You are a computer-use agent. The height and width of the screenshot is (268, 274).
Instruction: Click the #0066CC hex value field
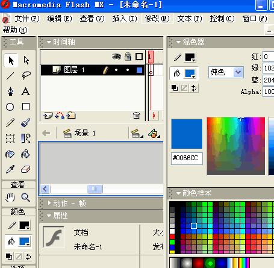[x=187, y=158]
